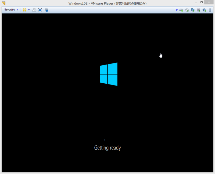Click the network adapter device icon
This screenshot has width=215, height=174.
(193, 10)
